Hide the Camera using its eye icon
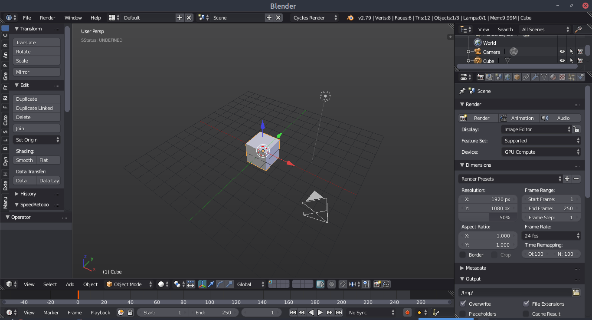The height and width of the screenshot is (320, 592). (562, 52)
